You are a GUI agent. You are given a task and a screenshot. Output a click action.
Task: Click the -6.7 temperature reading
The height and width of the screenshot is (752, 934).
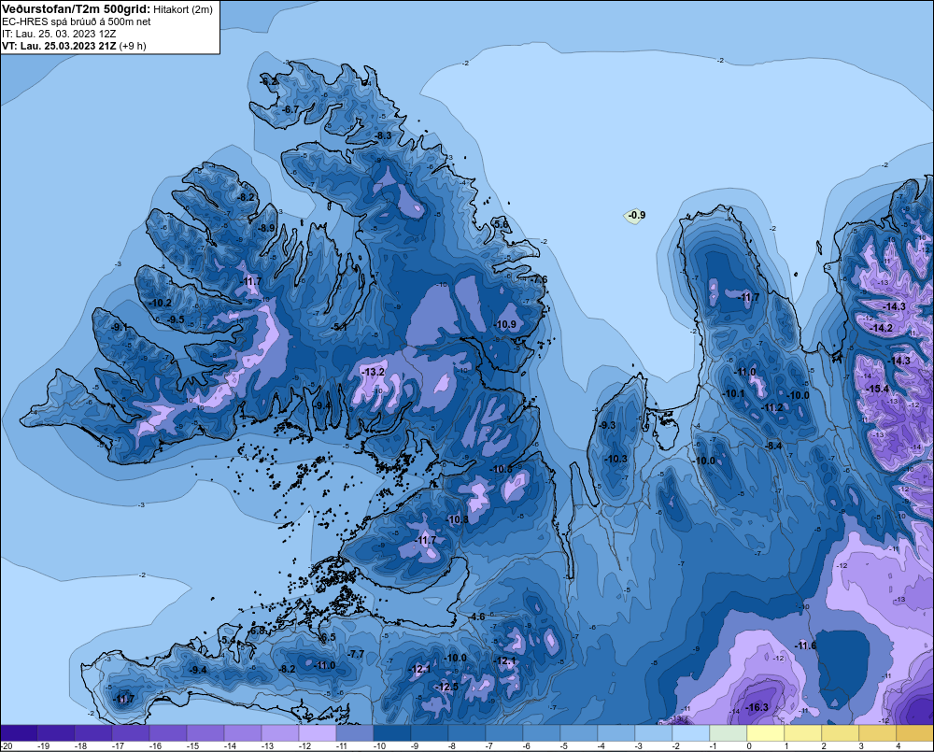tap(290, 109)
